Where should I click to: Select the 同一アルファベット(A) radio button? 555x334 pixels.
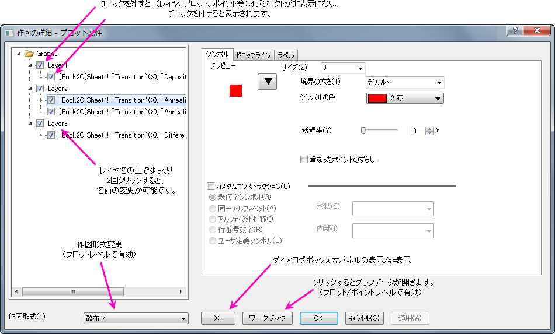[213, 208]
